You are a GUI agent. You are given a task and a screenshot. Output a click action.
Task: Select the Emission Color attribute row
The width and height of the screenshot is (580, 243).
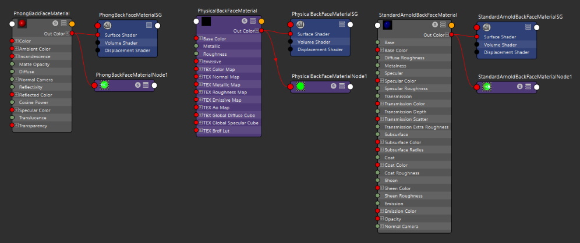pos(414,211)
